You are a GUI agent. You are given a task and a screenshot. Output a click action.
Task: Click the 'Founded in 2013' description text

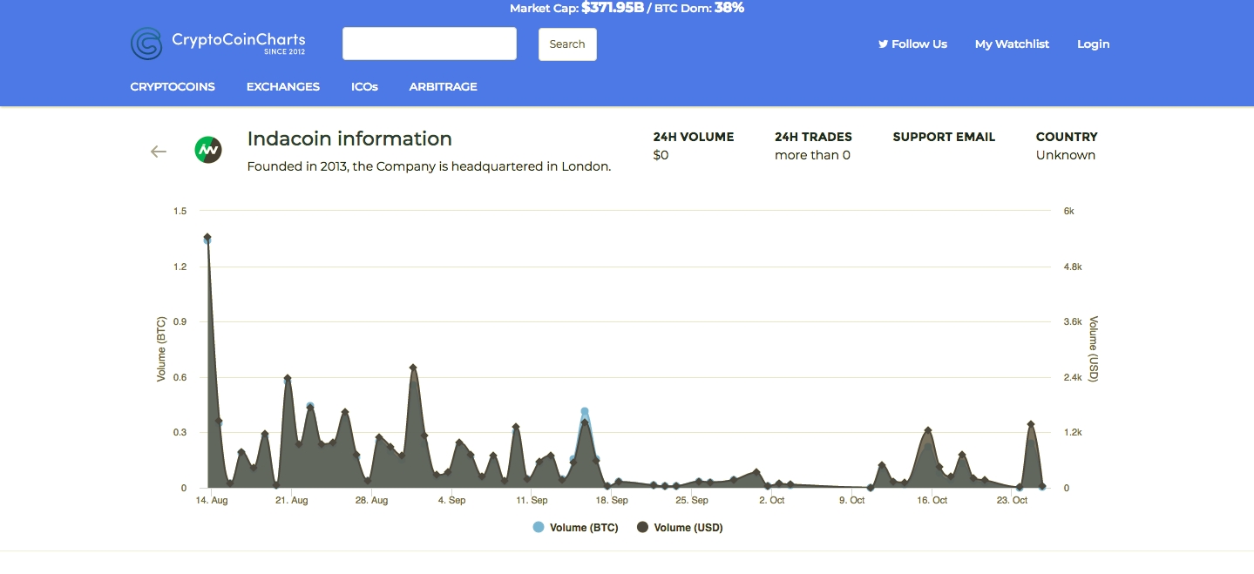point(429,166)
